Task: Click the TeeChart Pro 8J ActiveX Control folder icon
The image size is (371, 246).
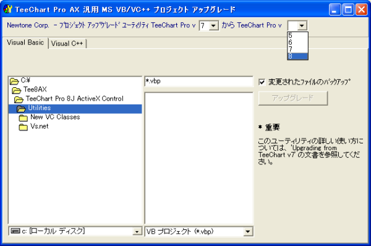Action: pyautogui.click(x=19, y=100)
